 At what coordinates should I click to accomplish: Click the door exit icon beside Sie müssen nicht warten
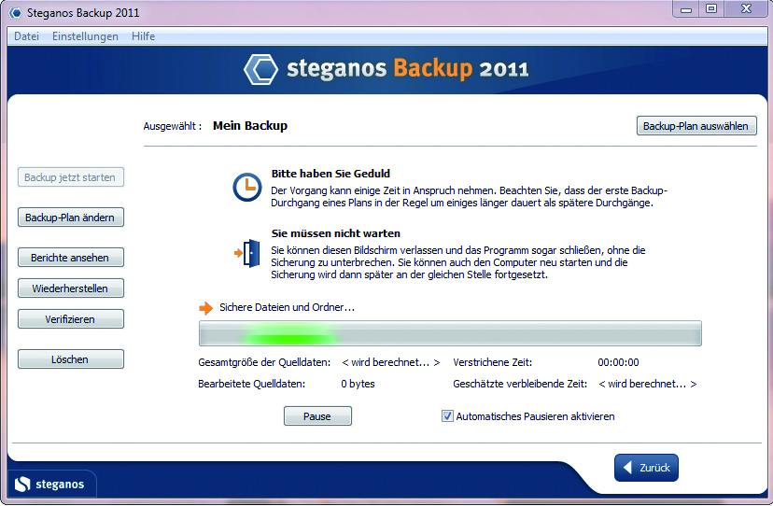pos(248,253)
